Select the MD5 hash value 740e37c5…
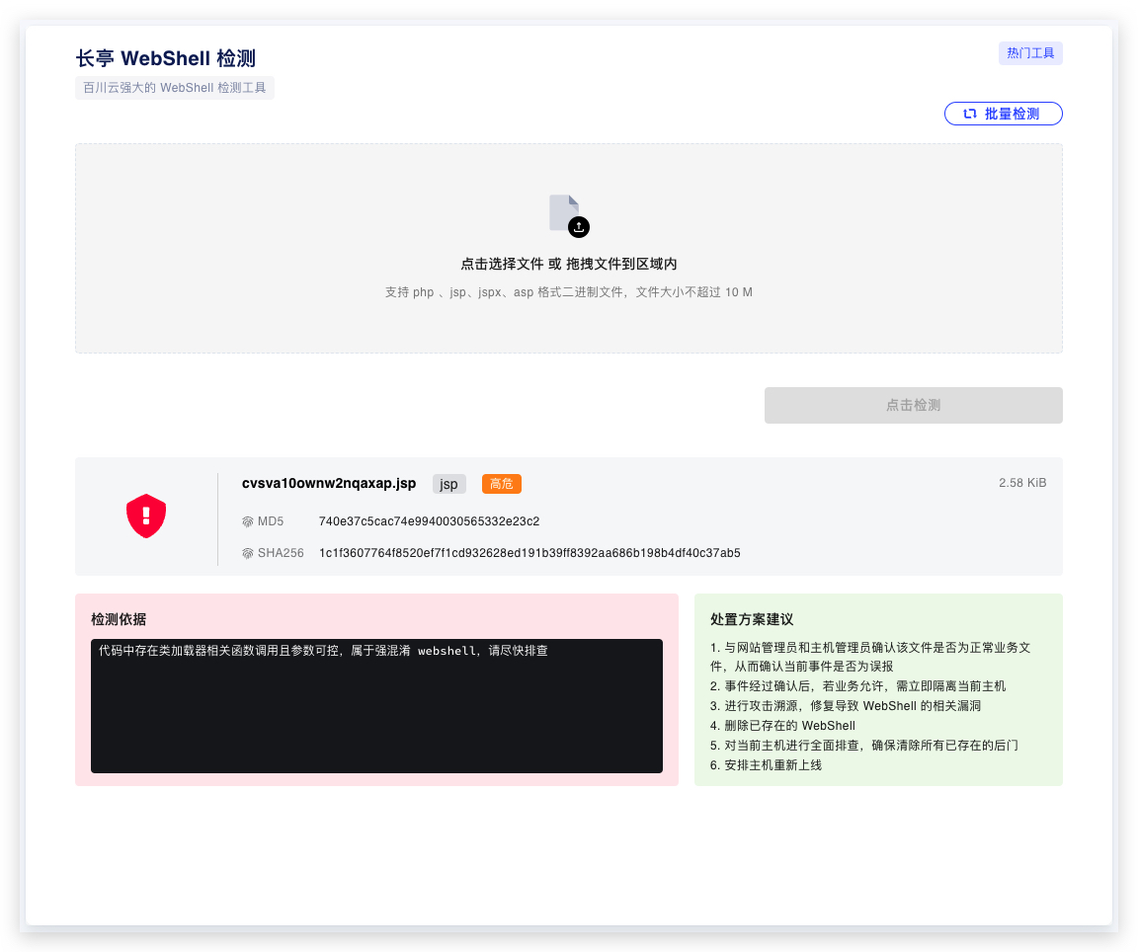Viewport: 1138px width, 952px height. click(x=429, y=521)
